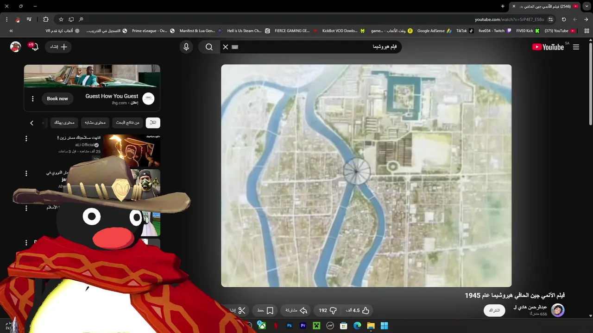Start voice search with microphone icon
593x333 pixels.
click(186, 47)
